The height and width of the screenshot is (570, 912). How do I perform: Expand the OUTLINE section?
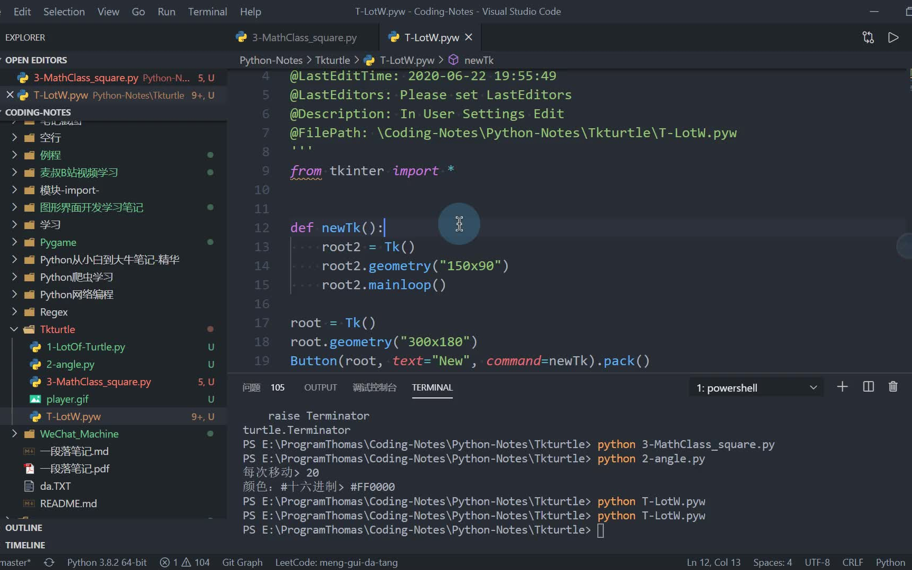(24, 528)
